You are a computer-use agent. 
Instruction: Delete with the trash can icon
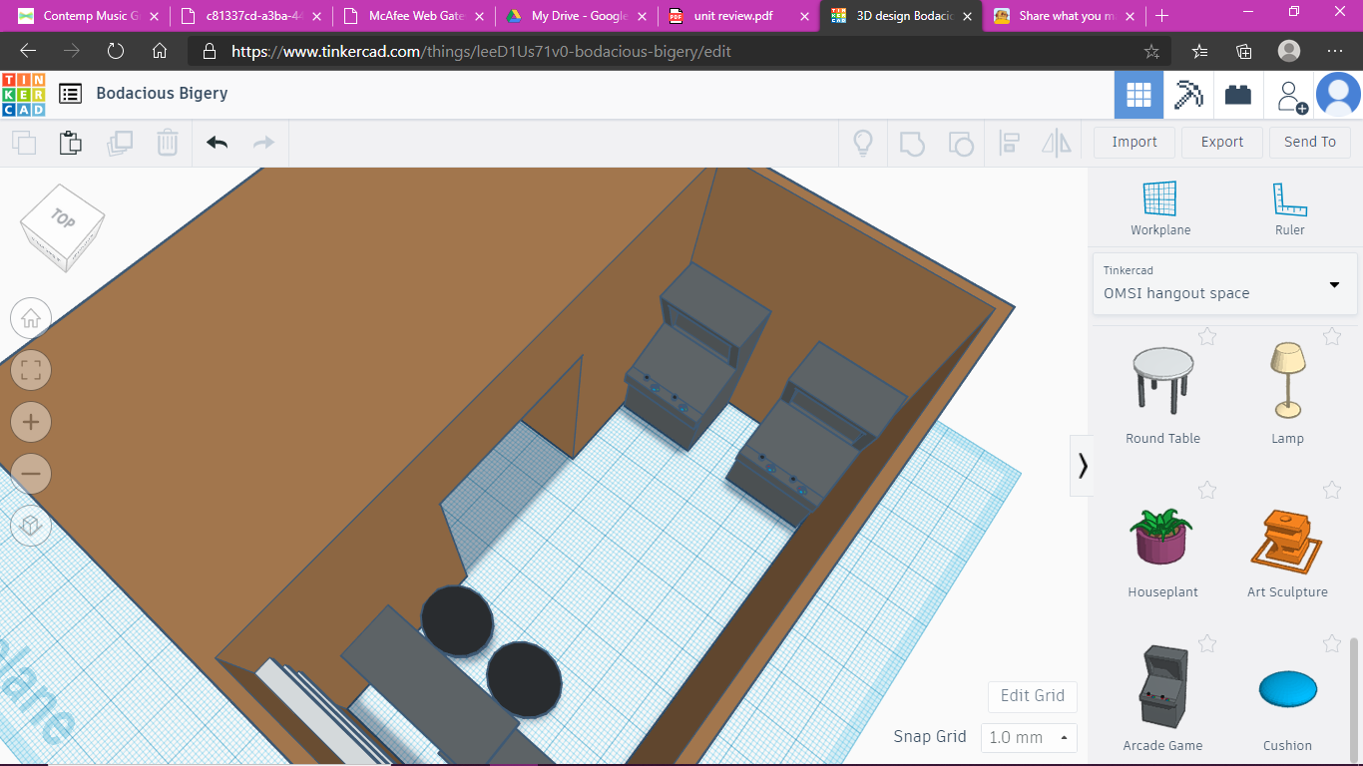pyautogui.click(x=168, y=143)
